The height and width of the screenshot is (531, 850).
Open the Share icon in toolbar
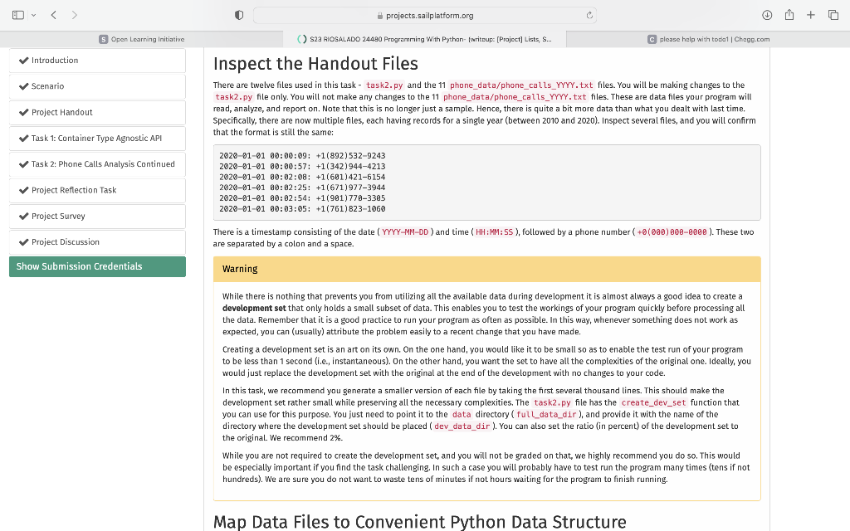click(789, 15)
